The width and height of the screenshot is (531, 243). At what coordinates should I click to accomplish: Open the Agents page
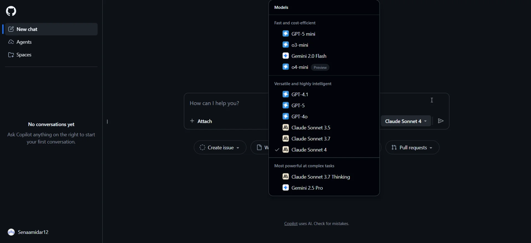click(x=51, y=42)
